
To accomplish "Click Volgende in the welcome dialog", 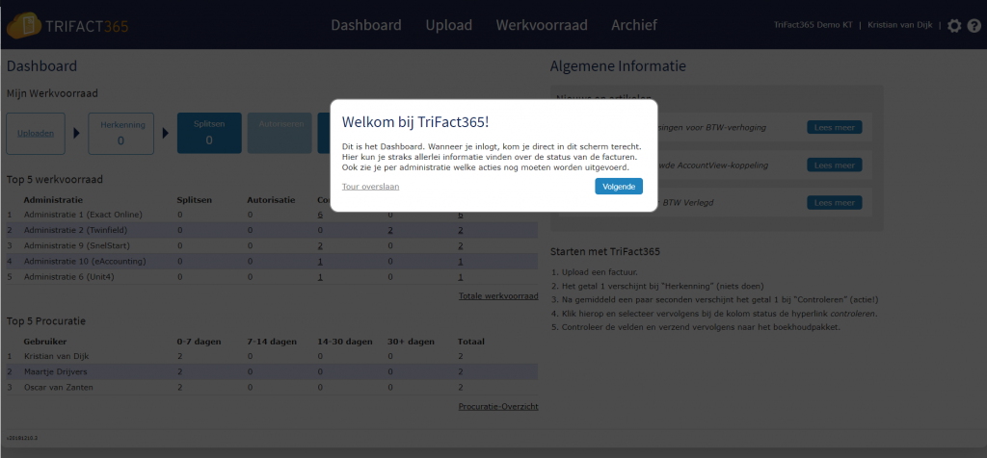I will pos(619,187).
